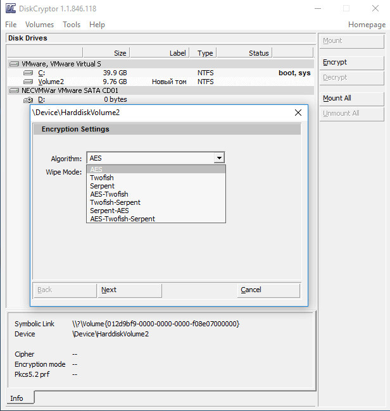Image resolution: width=390 pixels, height=411 pixels.
Task: Click the Disk Drives panel heading
Action: pos(28,39)
